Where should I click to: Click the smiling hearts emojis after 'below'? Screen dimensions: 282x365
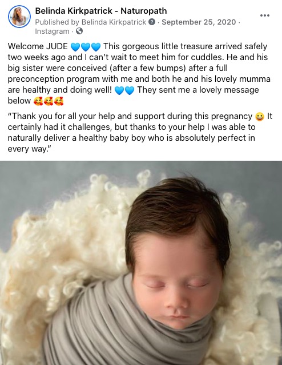(49, 101)
